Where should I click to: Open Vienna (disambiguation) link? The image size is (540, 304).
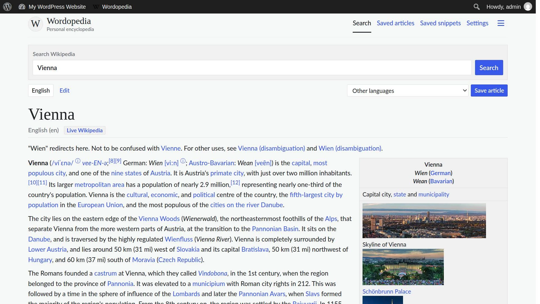(271, 148)
